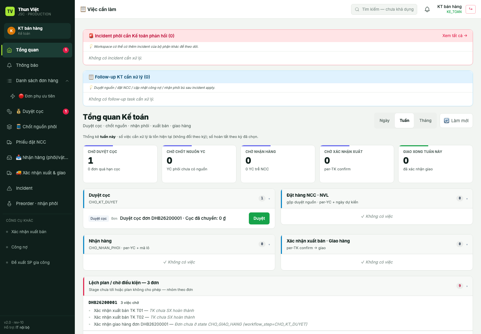Select the Tuần period tab

(405, 121)
